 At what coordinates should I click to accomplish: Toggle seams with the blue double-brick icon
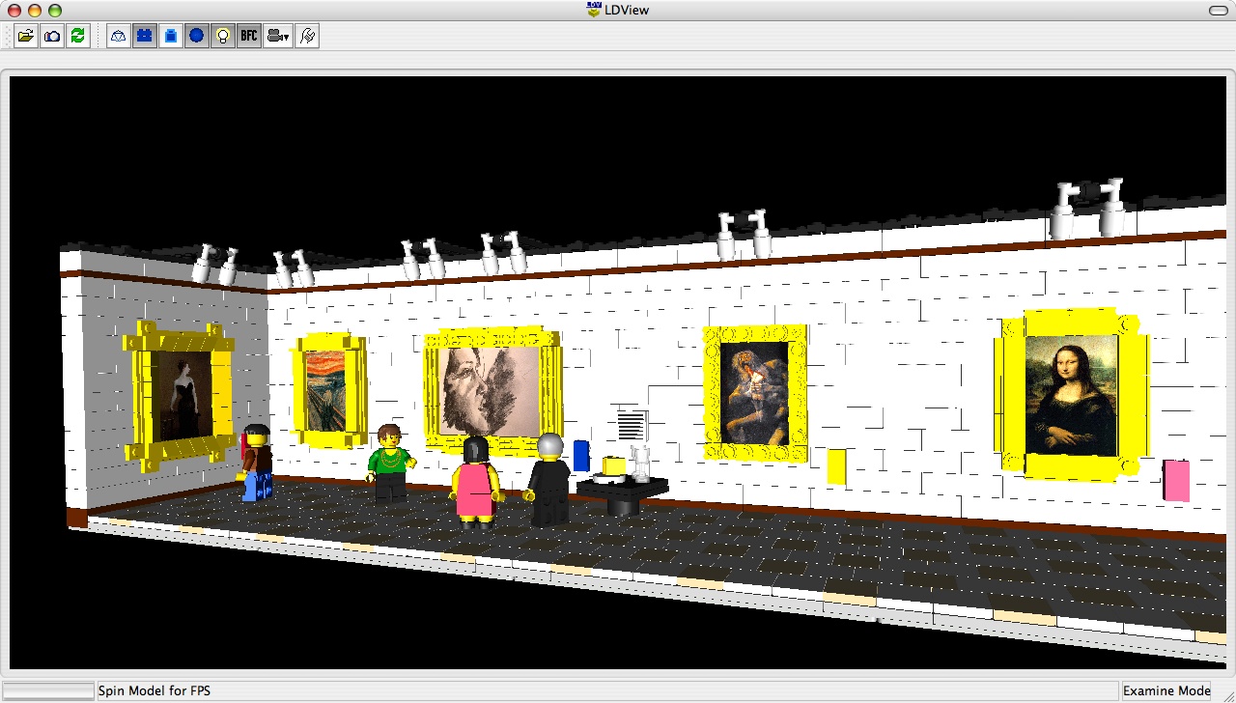pos(145,37)
